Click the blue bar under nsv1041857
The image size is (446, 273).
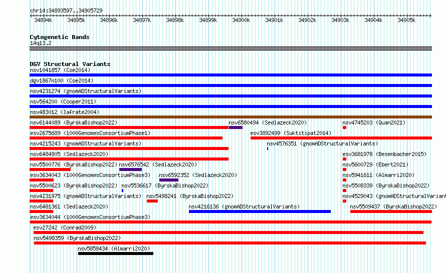[231, 75]
